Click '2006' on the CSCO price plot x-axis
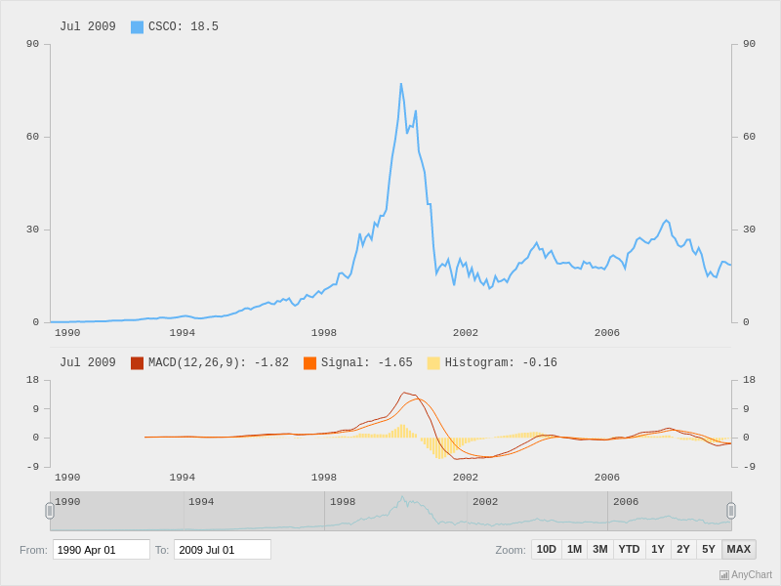This screenshot has width=781, height=586. pyautogui.click(x=606, y=332)
